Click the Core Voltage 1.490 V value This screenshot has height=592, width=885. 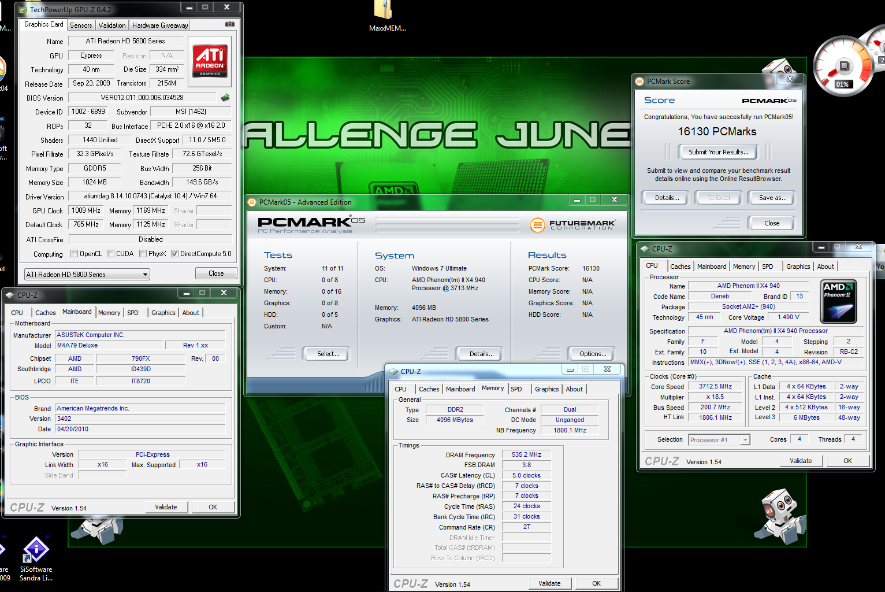[788, 317]
